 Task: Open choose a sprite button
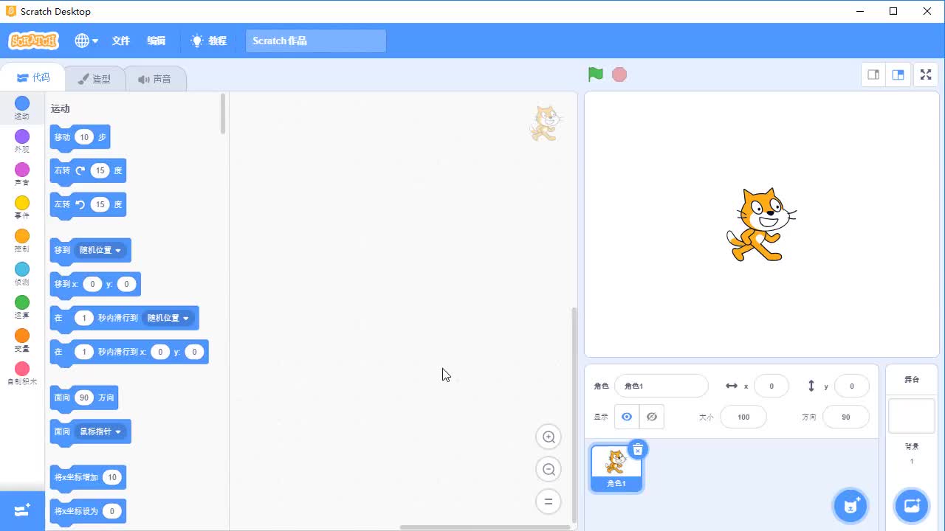850,506
